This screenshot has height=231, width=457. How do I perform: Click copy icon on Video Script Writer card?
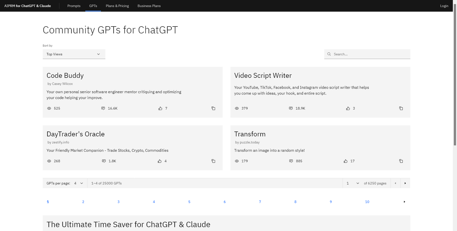(401, 108)
